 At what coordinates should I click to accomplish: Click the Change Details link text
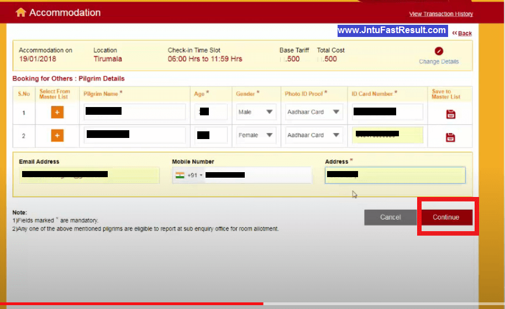(439, 61)
